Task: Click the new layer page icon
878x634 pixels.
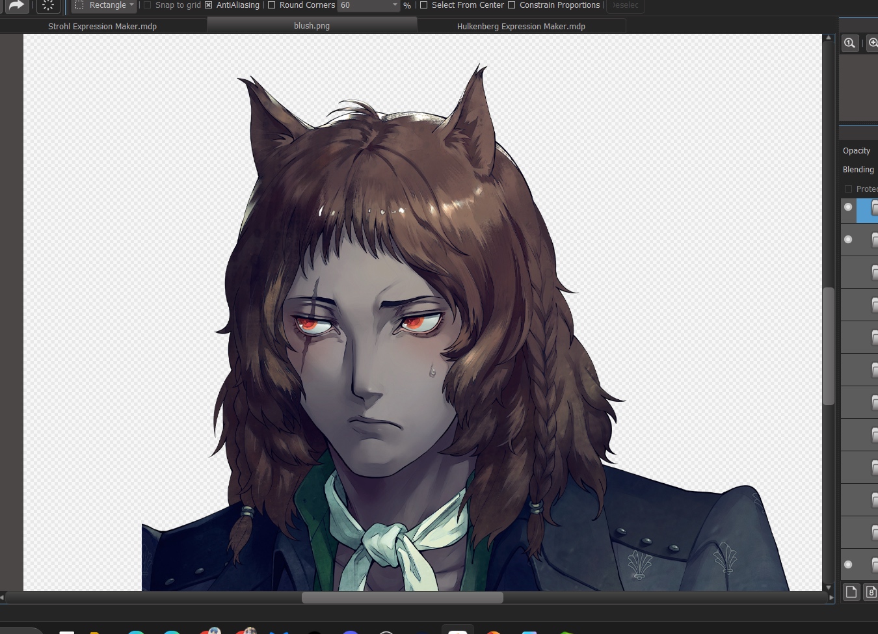Action: point(851,592)
